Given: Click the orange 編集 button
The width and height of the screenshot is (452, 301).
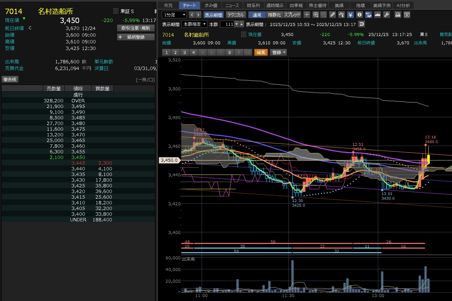Looking at the screenshot, I should coord(261,52).
